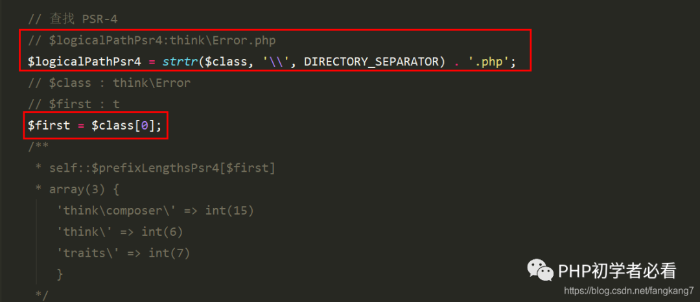Screen dimensions: 700x302
Task: Click the 查找 PSR-4 comment line
Action: [x=73, y=19]
